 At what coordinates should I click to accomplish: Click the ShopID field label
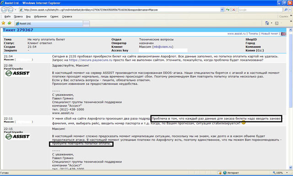point(251,40)
